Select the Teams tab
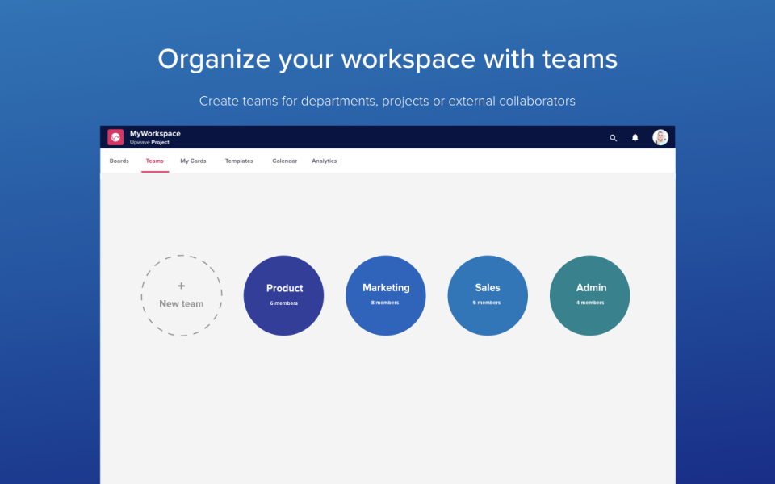Screen dimensions: 775x484 click(155, 161)
